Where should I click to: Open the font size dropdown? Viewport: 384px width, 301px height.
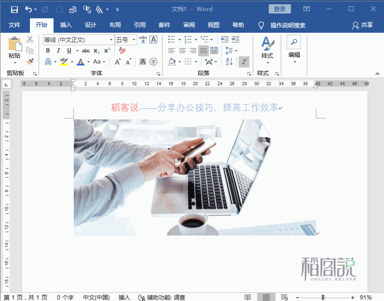click(x=134, y=40)
